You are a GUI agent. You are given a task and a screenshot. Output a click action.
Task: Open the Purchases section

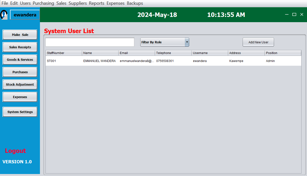point(20,72)
